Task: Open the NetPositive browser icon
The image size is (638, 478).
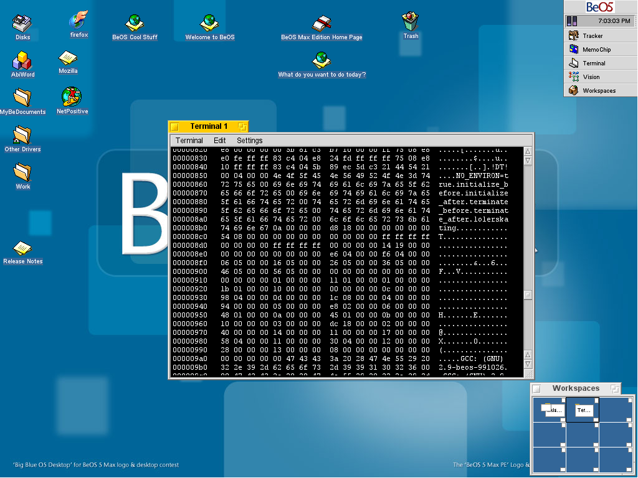Action: 72,97
